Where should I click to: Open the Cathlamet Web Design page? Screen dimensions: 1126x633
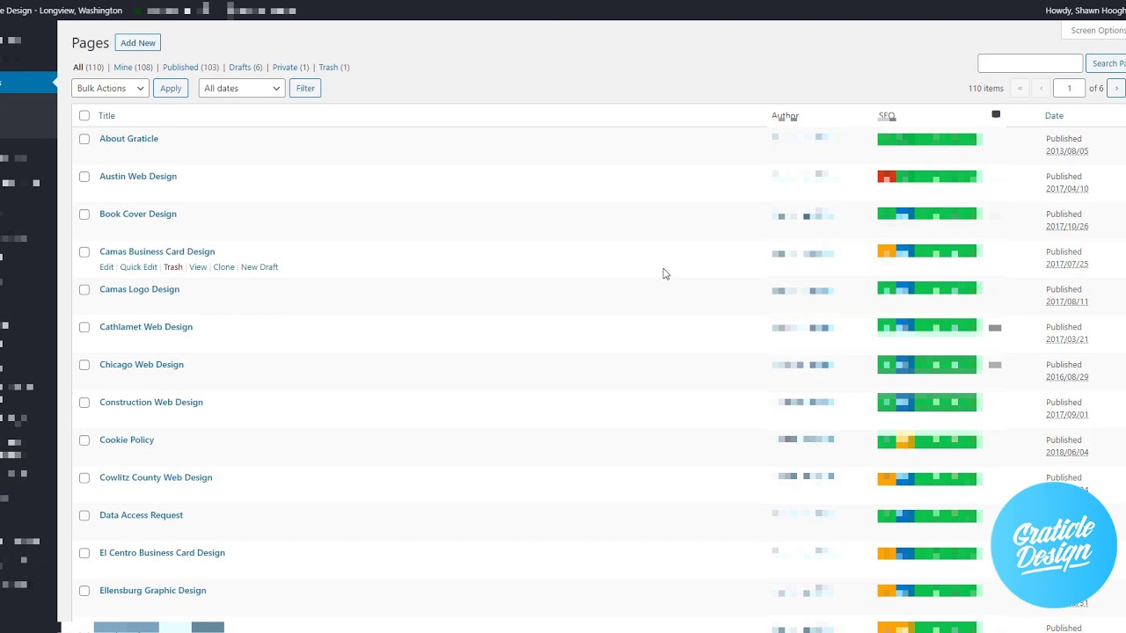(146, 327)
